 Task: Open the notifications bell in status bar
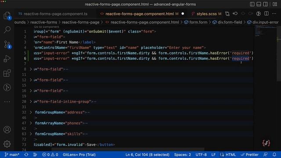pos(274,154)
